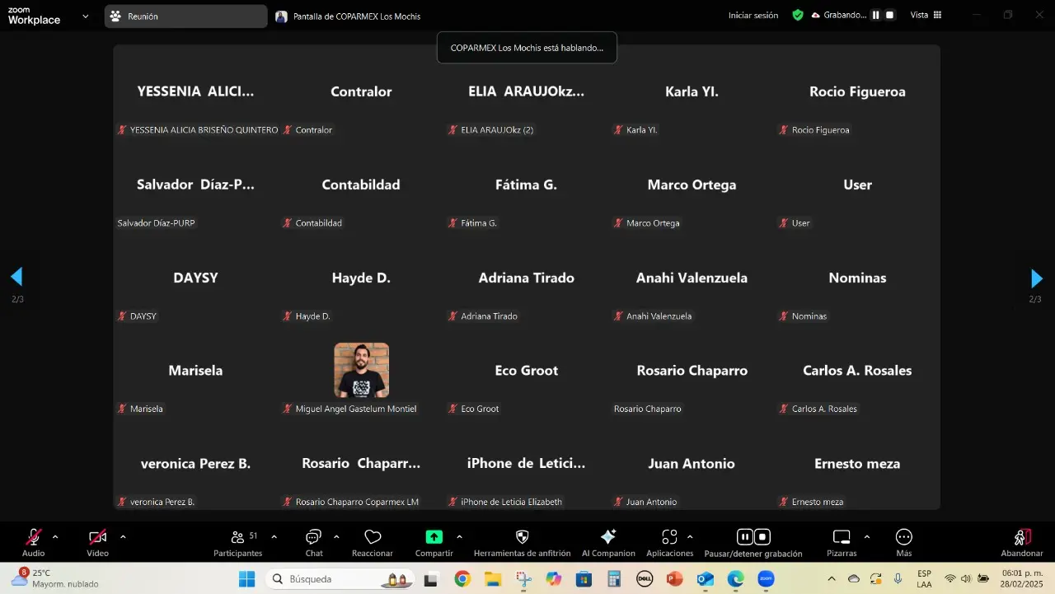Open the Chat panel

(x=314, y=538)
